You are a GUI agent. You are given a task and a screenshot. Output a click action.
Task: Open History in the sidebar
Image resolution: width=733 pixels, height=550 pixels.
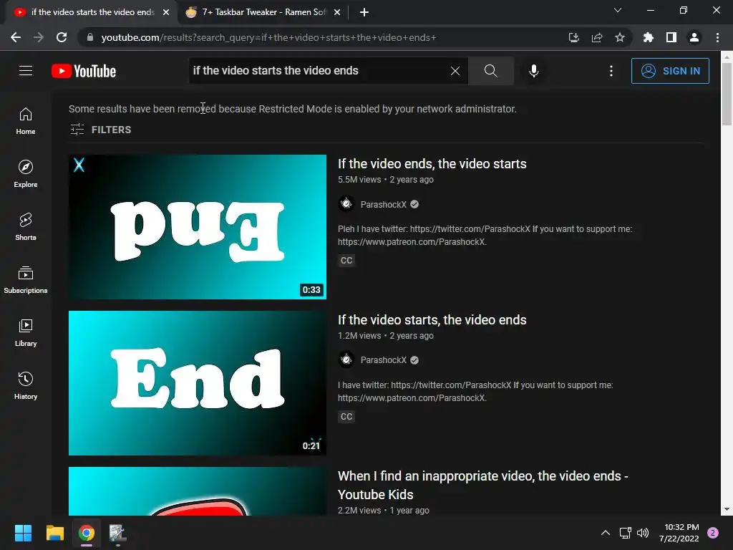[26, 385]
